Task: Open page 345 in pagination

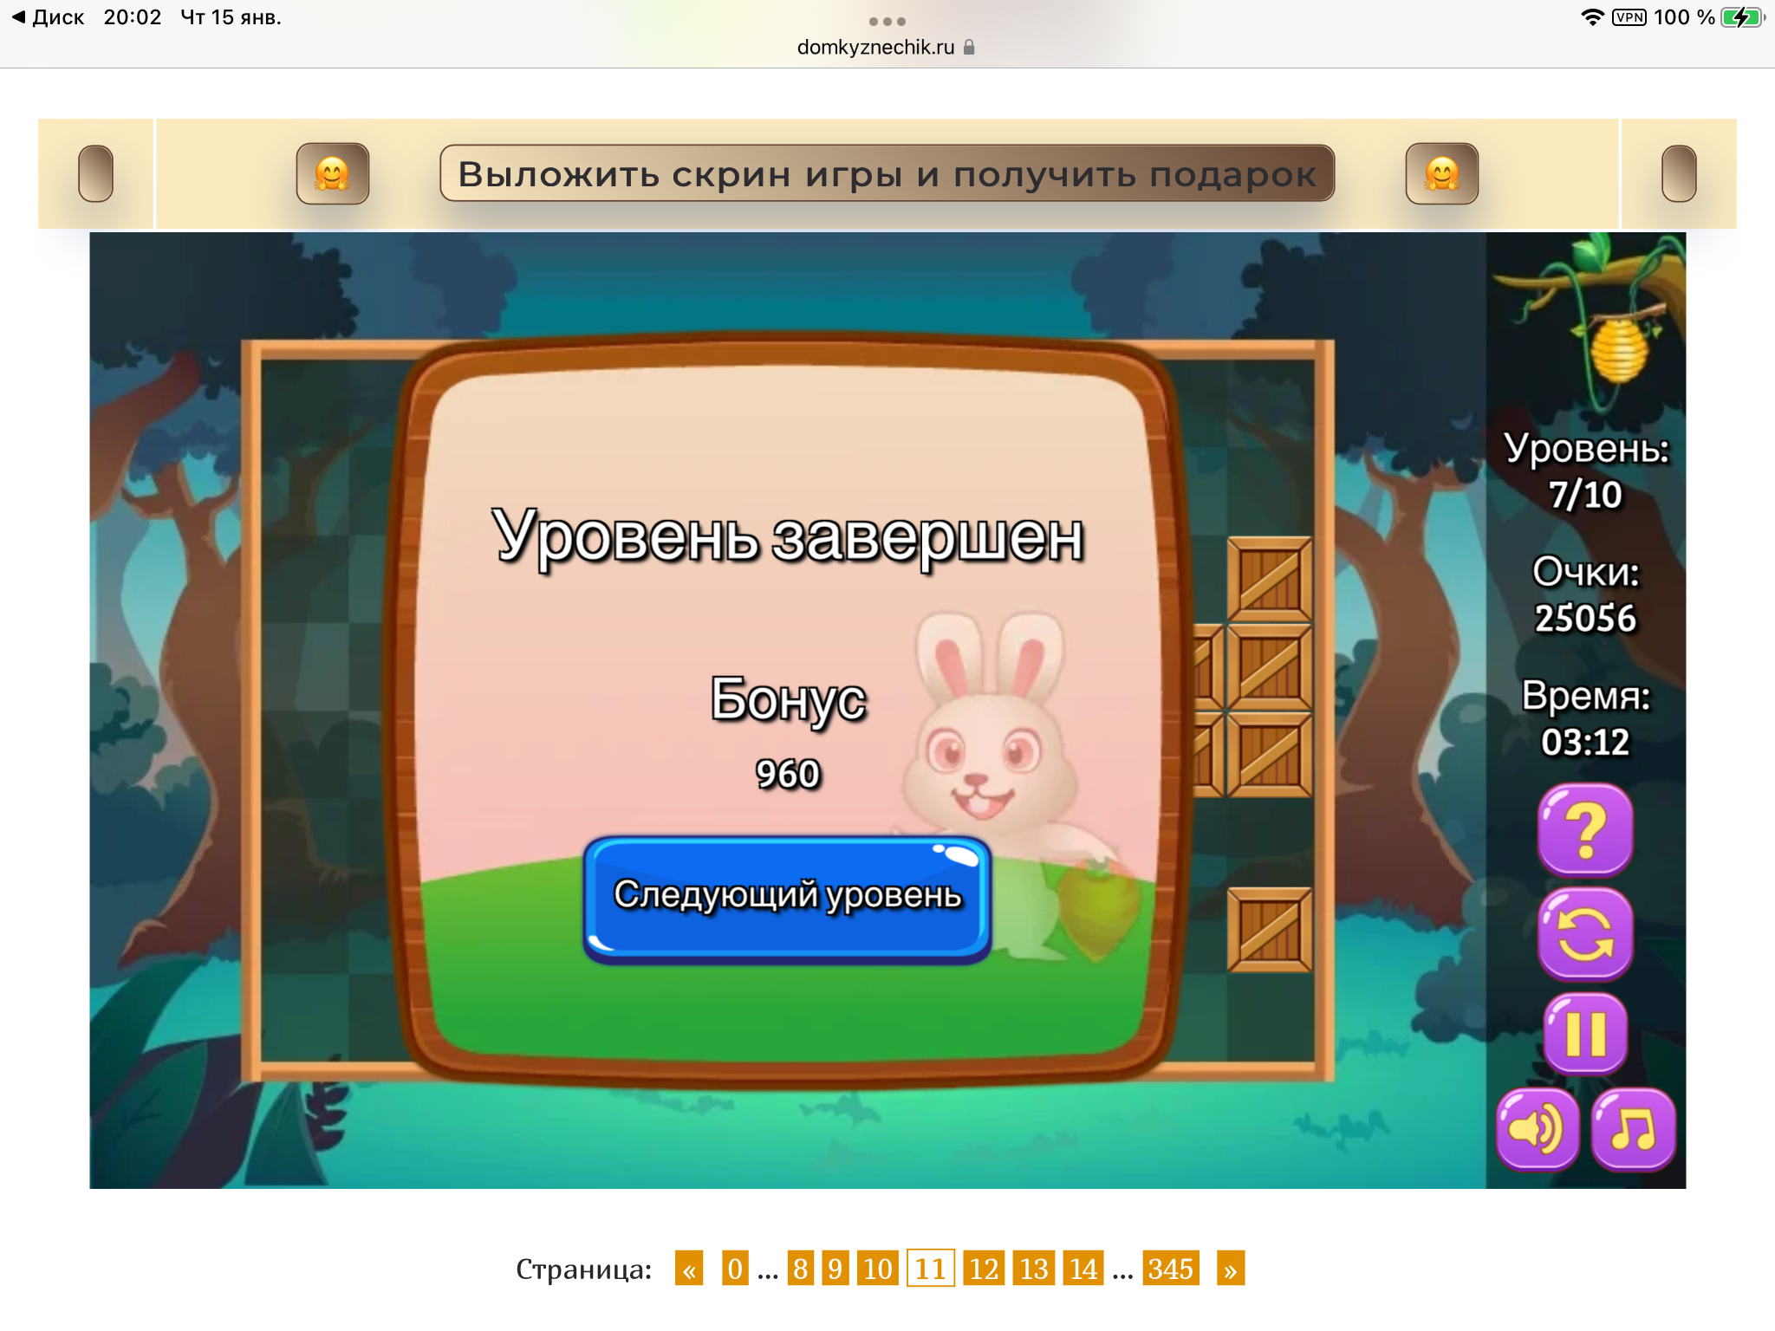Action: pos(1170,1269)
